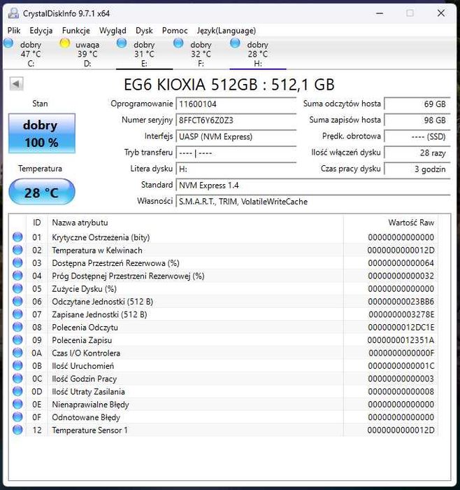This screenshot has width=460, height=490.
Task: Click status orb for attribute 04 row
Action: point(17,276)
